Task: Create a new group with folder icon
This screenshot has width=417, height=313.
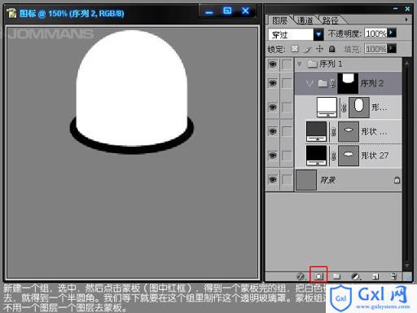Action: 336,276
